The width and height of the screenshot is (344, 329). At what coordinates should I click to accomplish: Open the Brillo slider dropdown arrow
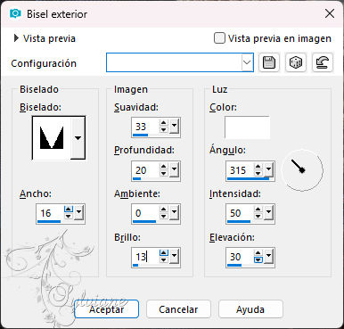tap(174, 256)
